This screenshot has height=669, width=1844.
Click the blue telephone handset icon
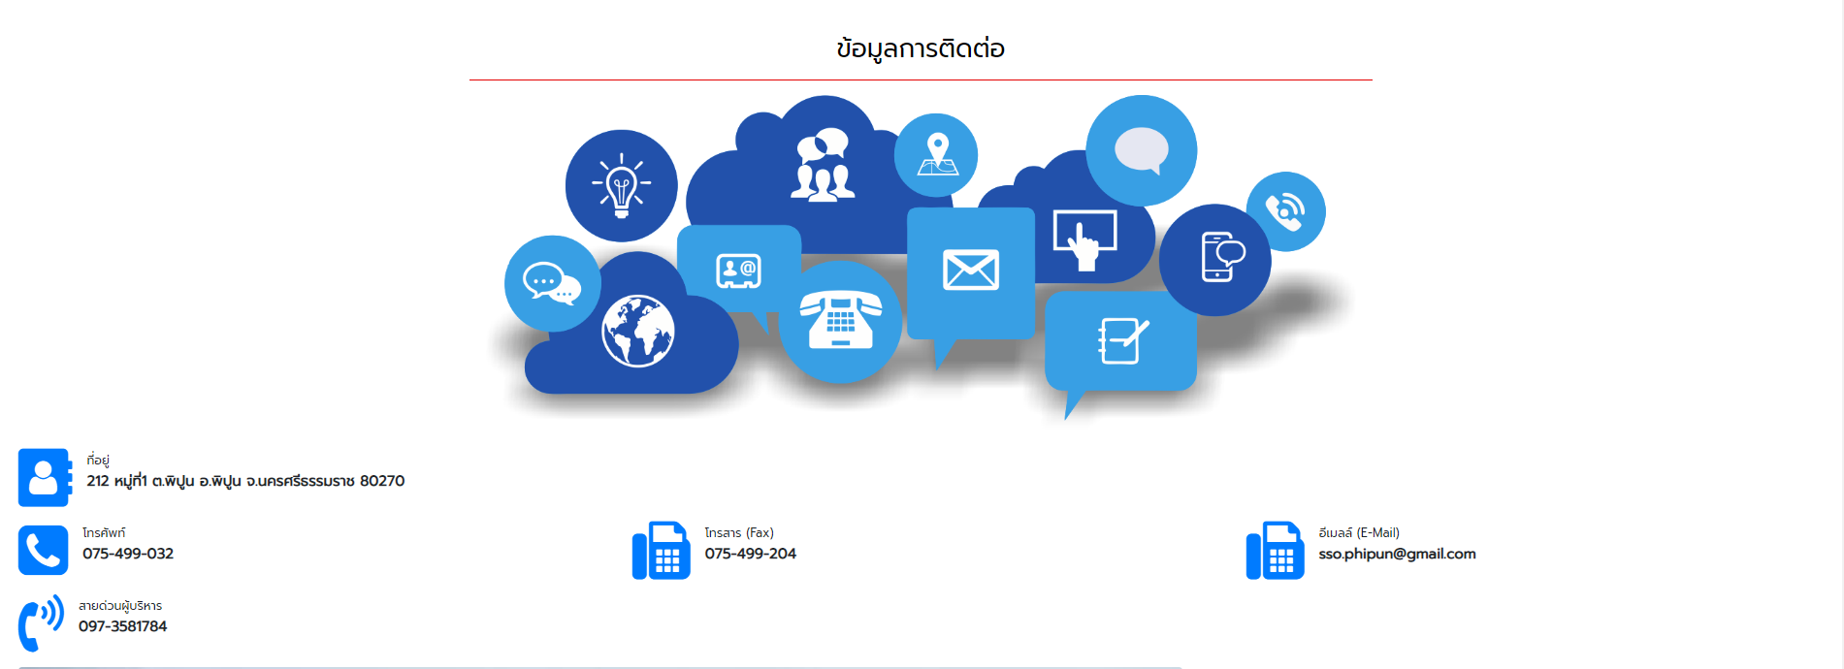click(43, 551)
